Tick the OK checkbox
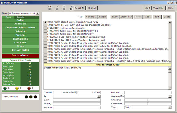177x113 pixels. (50, 9)
